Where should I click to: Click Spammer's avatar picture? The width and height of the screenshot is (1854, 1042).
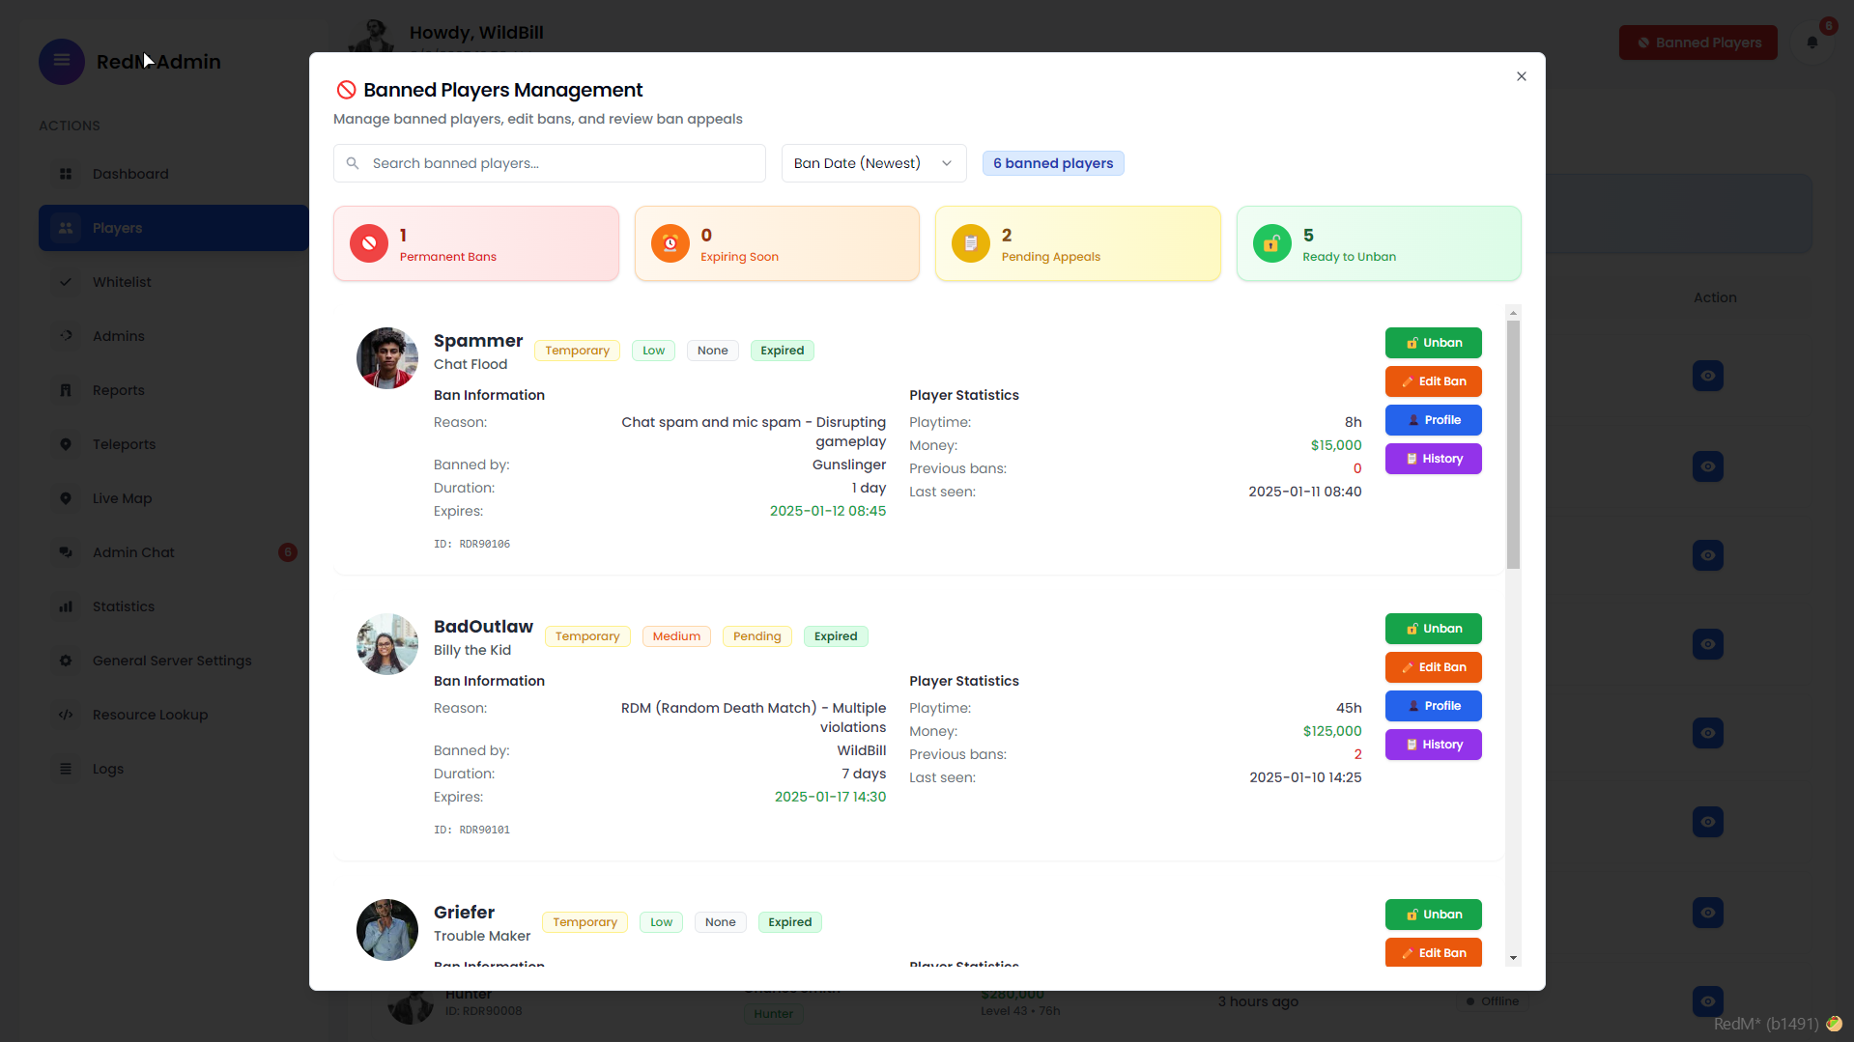tap(386, 357)
